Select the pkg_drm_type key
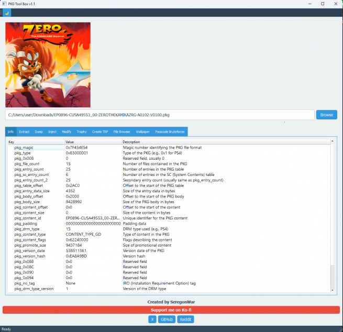The height and width of the screenshot is (332, 343). pos(27,229)
